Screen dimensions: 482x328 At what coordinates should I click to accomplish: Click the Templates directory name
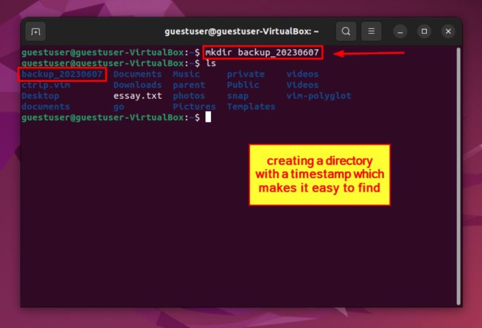point(251,107)
